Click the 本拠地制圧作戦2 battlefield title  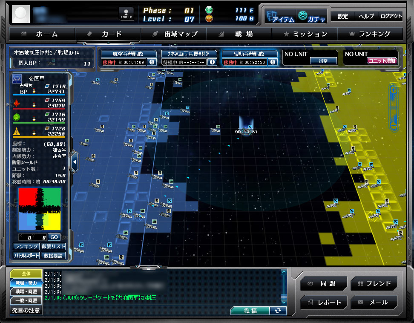click(46, 53)
